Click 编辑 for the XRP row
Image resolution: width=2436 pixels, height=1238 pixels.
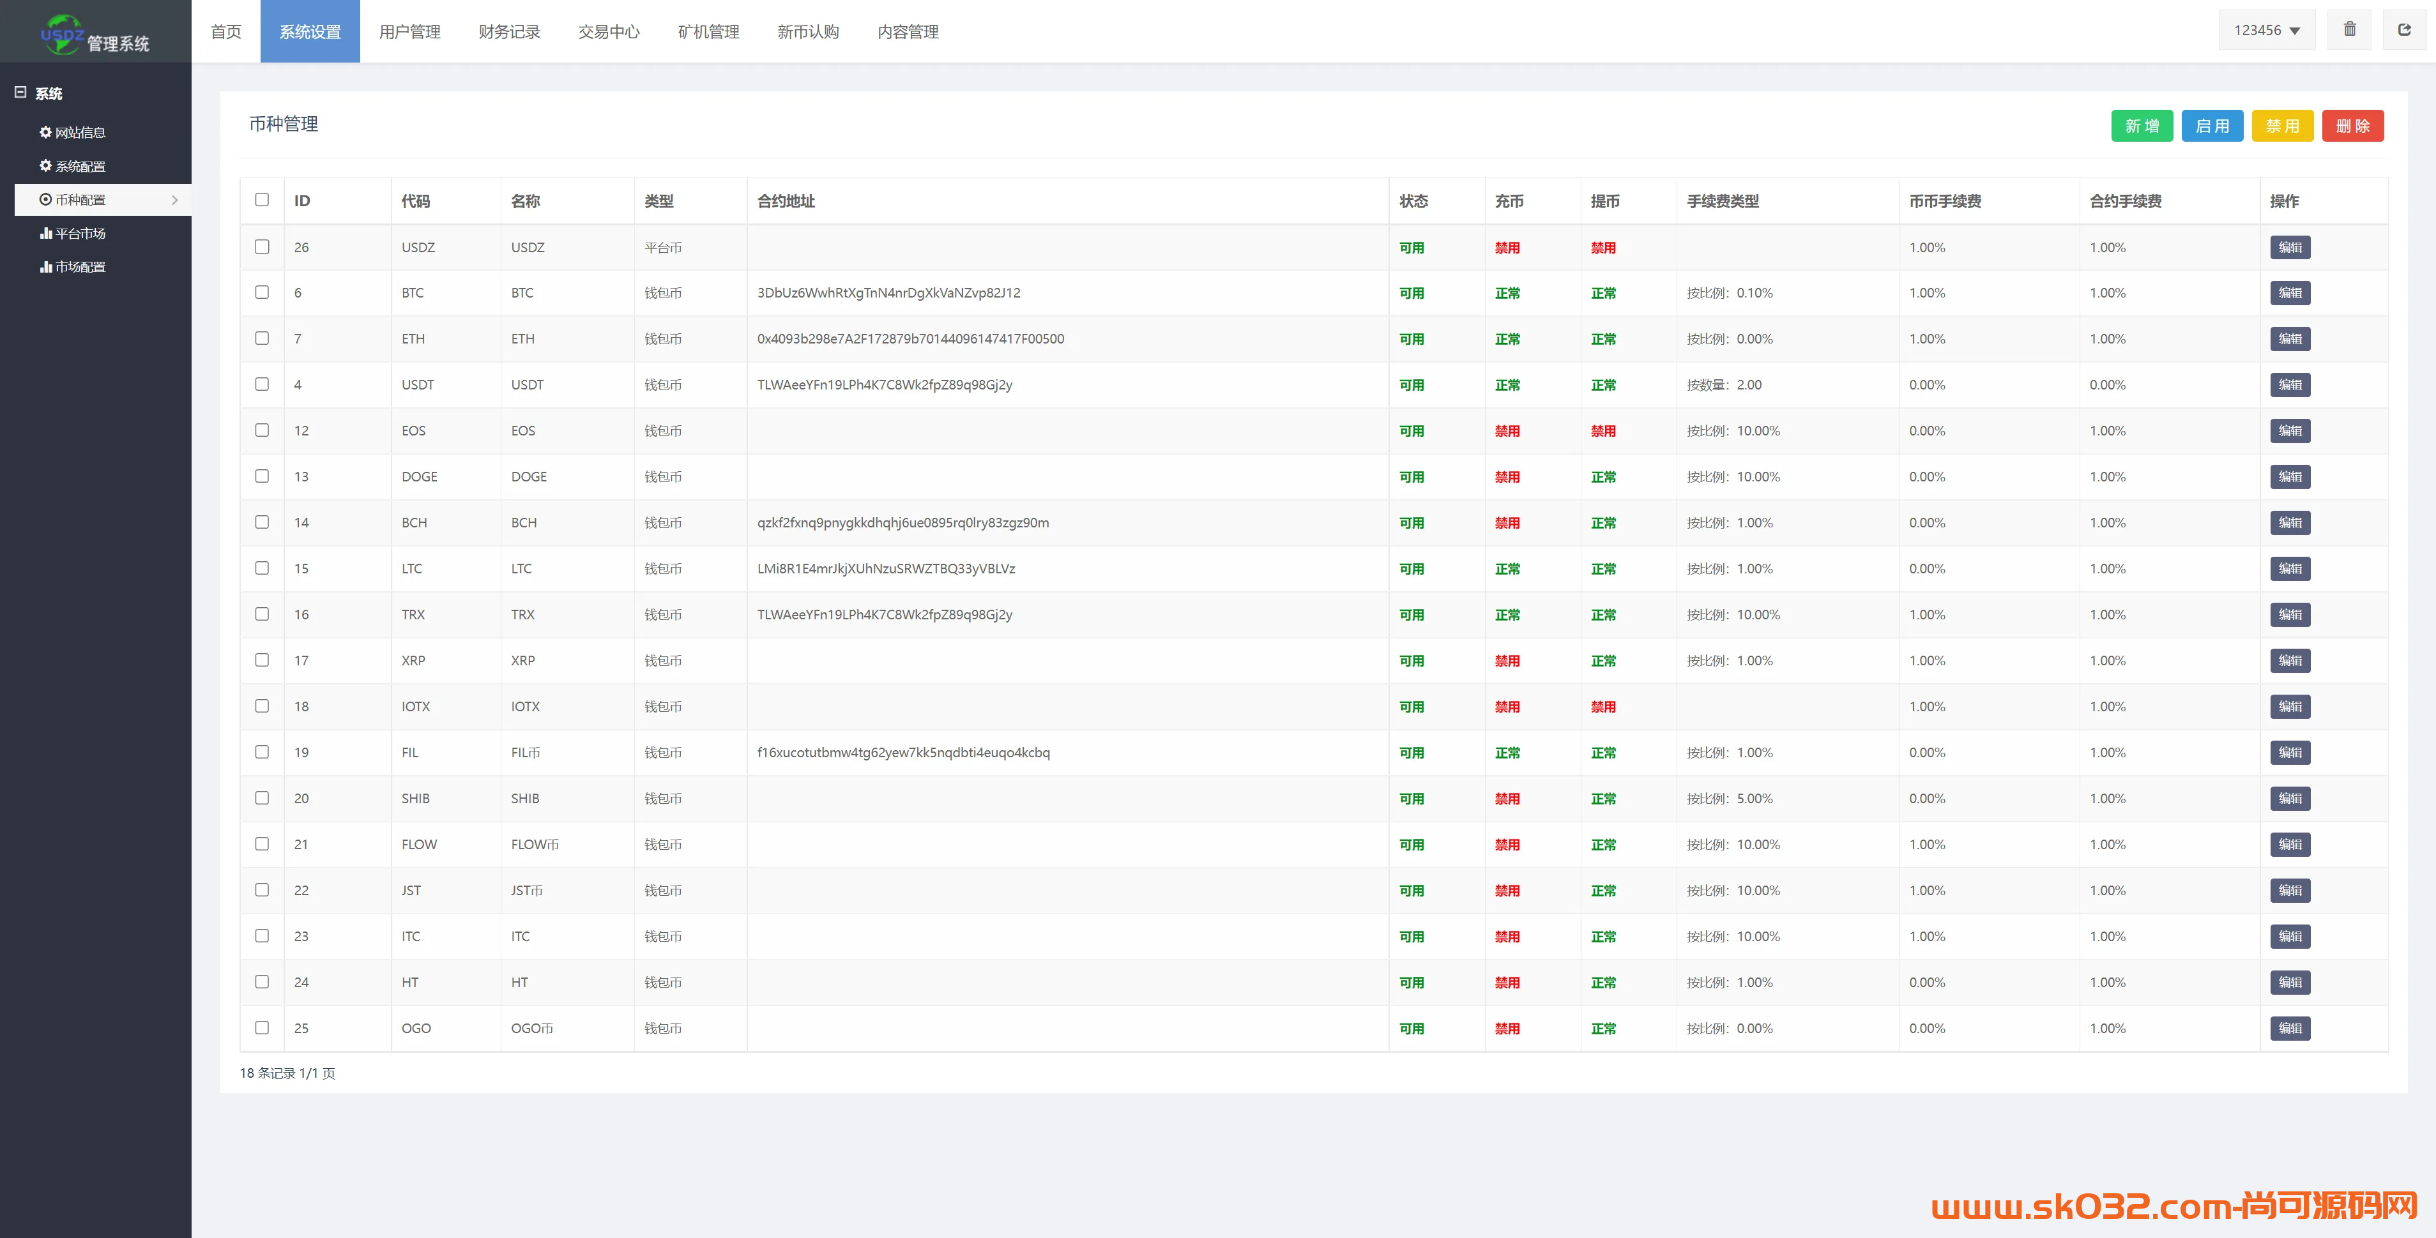click(x=2290, y=661)
